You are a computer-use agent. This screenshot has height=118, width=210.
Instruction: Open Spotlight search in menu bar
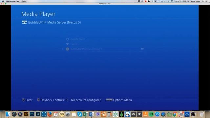[x=203, y=1]
